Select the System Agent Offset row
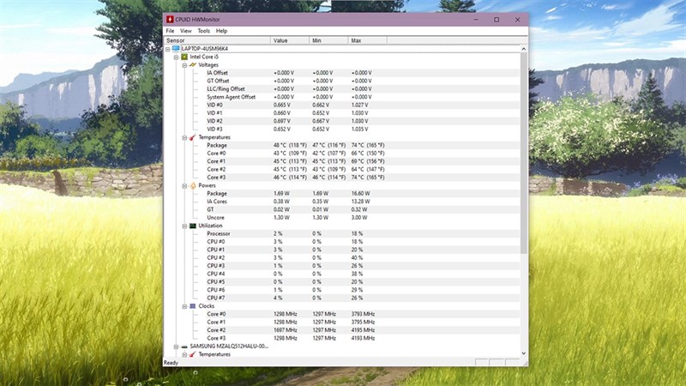 [363, 97]
